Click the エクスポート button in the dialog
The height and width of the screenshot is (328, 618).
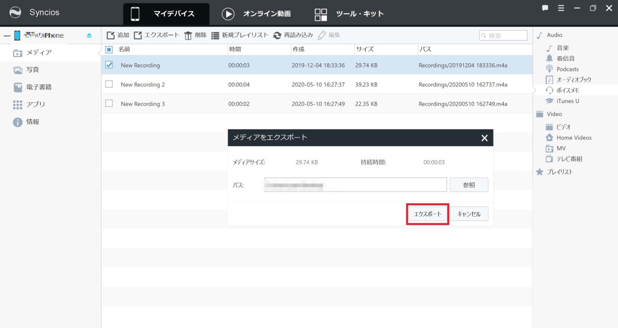[x=426, y=213]
